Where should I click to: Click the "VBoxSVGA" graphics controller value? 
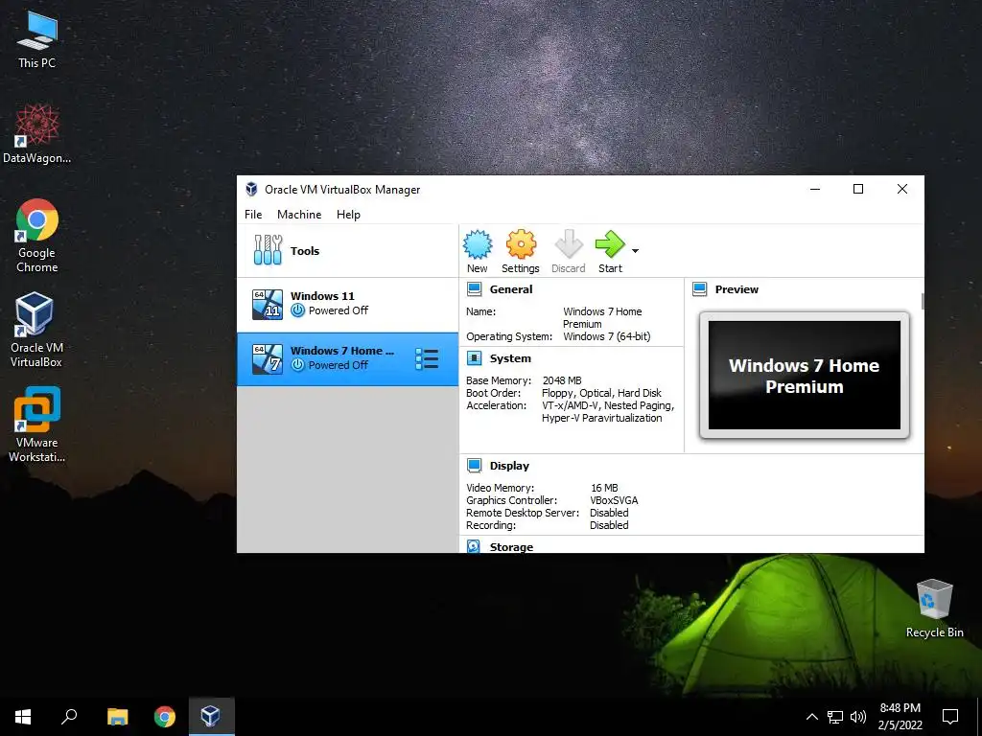tap(614, 500)
